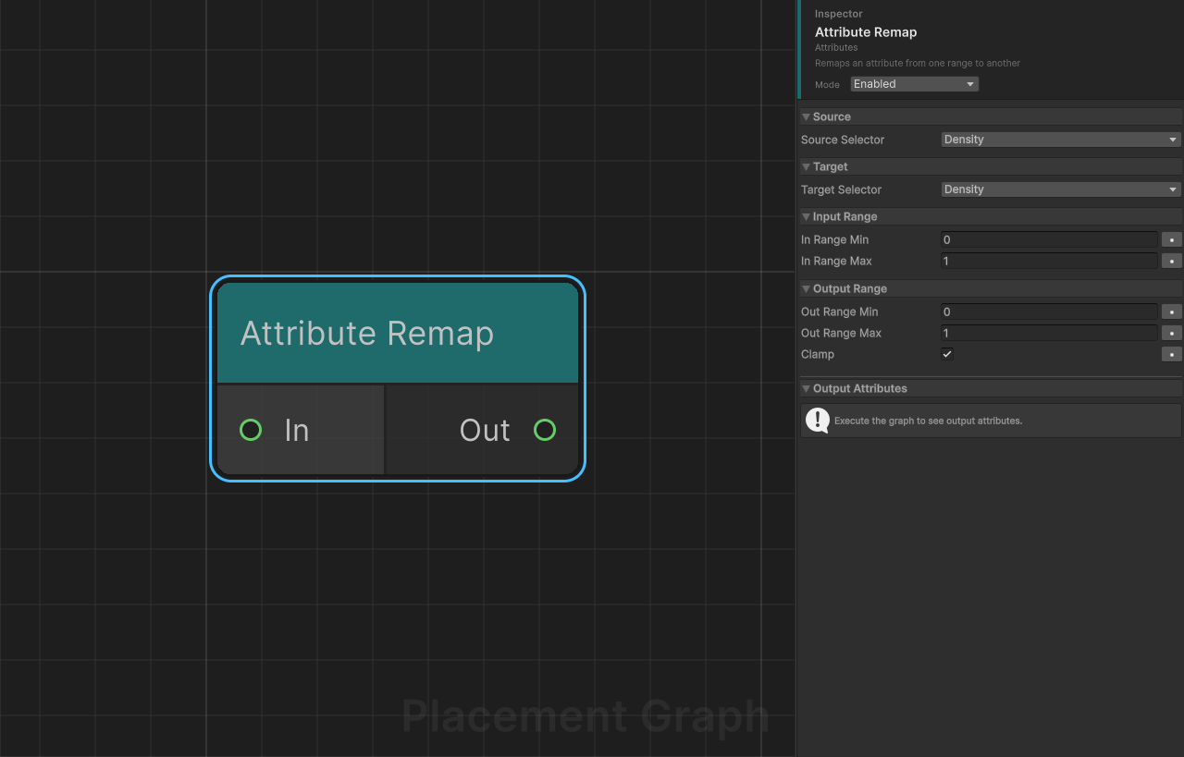Click the Source Selector label
Viewport: 1184px width, 757px height.
[843, 140]
